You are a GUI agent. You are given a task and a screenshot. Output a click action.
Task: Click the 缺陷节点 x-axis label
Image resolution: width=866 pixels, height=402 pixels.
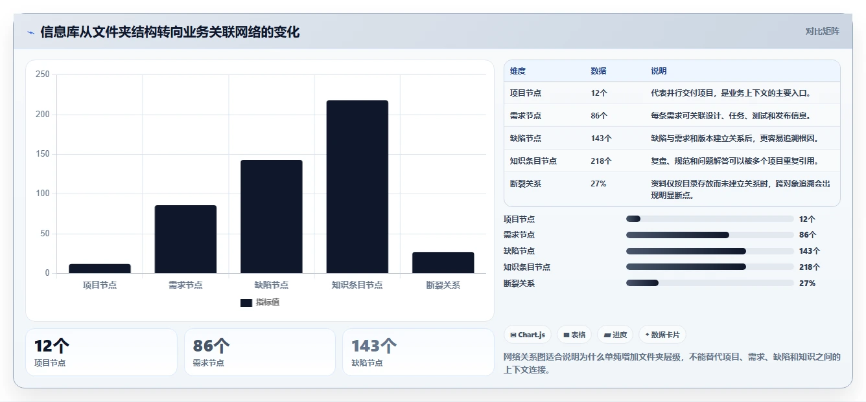coord(272,285)
